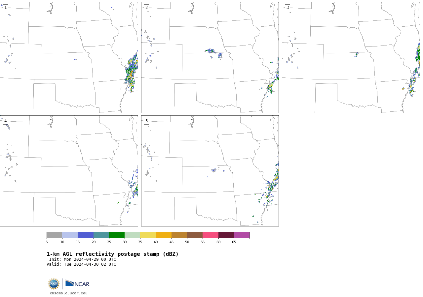This screenshot has width=423, height=297.
Task: Click the panel number label '5'
Action: tap(146, 121)
